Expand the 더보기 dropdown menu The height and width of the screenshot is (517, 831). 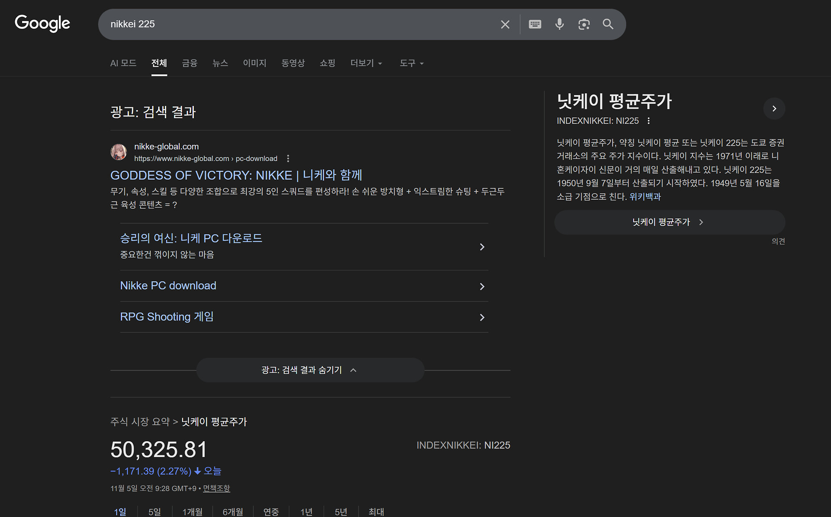tap(366, 63)
